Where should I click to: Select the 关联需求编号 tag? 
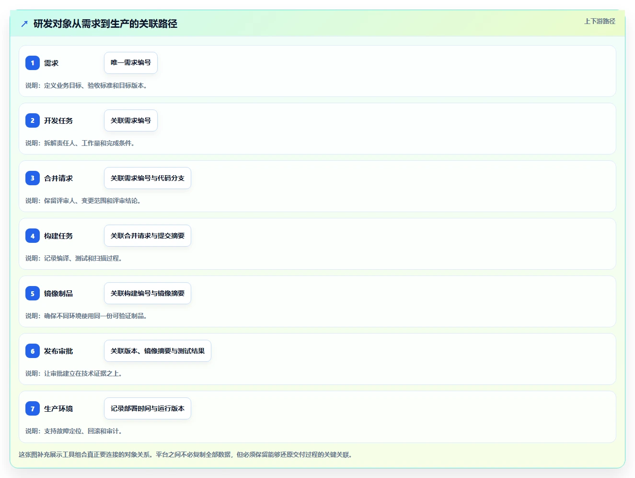click(x=131, y=120)
